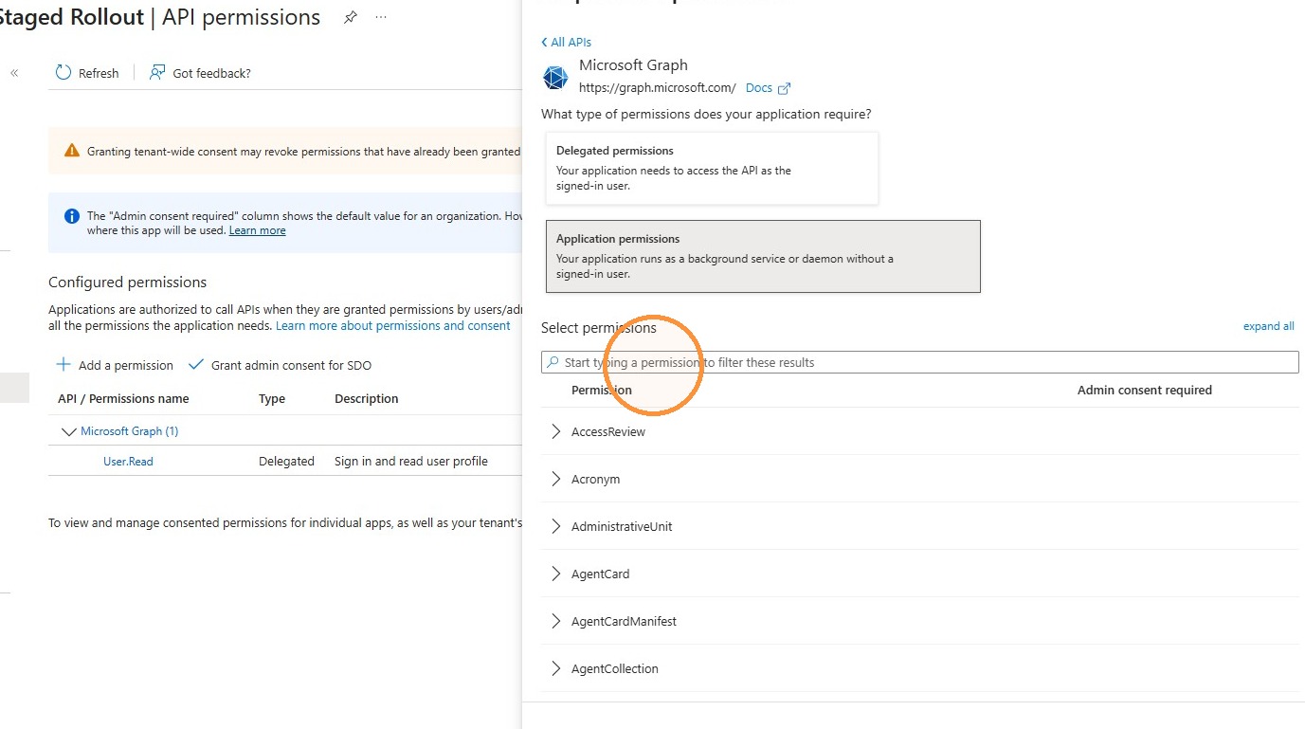Image resolution: width=1305 pixels, height=729 pixels.
Task: Open the Learn more link in info banner
Action: [257, 230]
